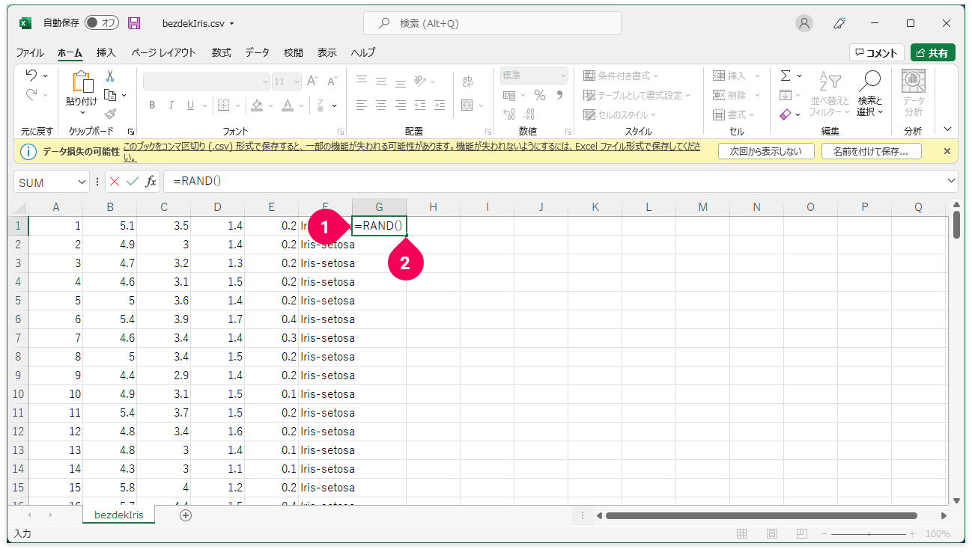972x552 pixels.
Task: Click the Copy icon
Action: (x=110, y=95)
